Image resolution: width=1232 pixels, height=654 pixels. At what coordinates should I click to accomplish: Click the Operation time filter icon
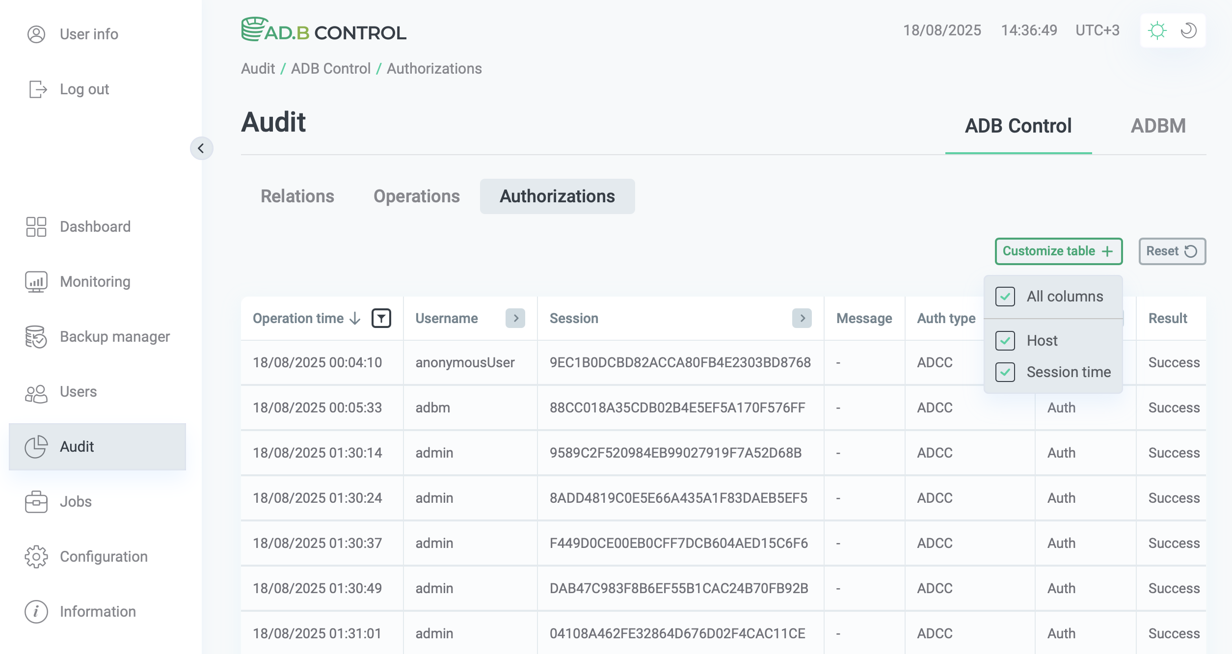pyautogui.click(x=381, y=318)
